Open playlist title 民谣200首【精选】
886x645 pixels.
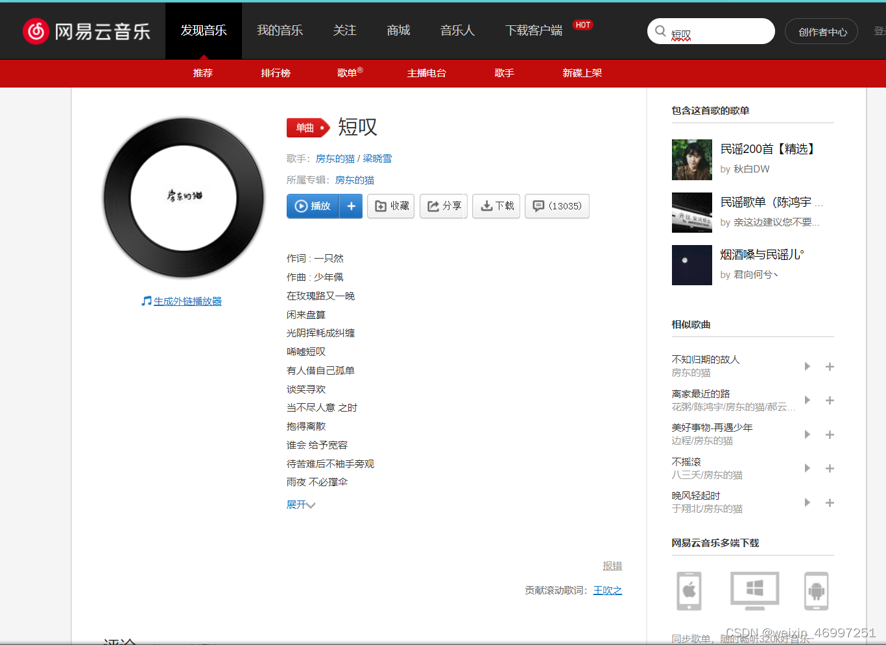point(769,149)
